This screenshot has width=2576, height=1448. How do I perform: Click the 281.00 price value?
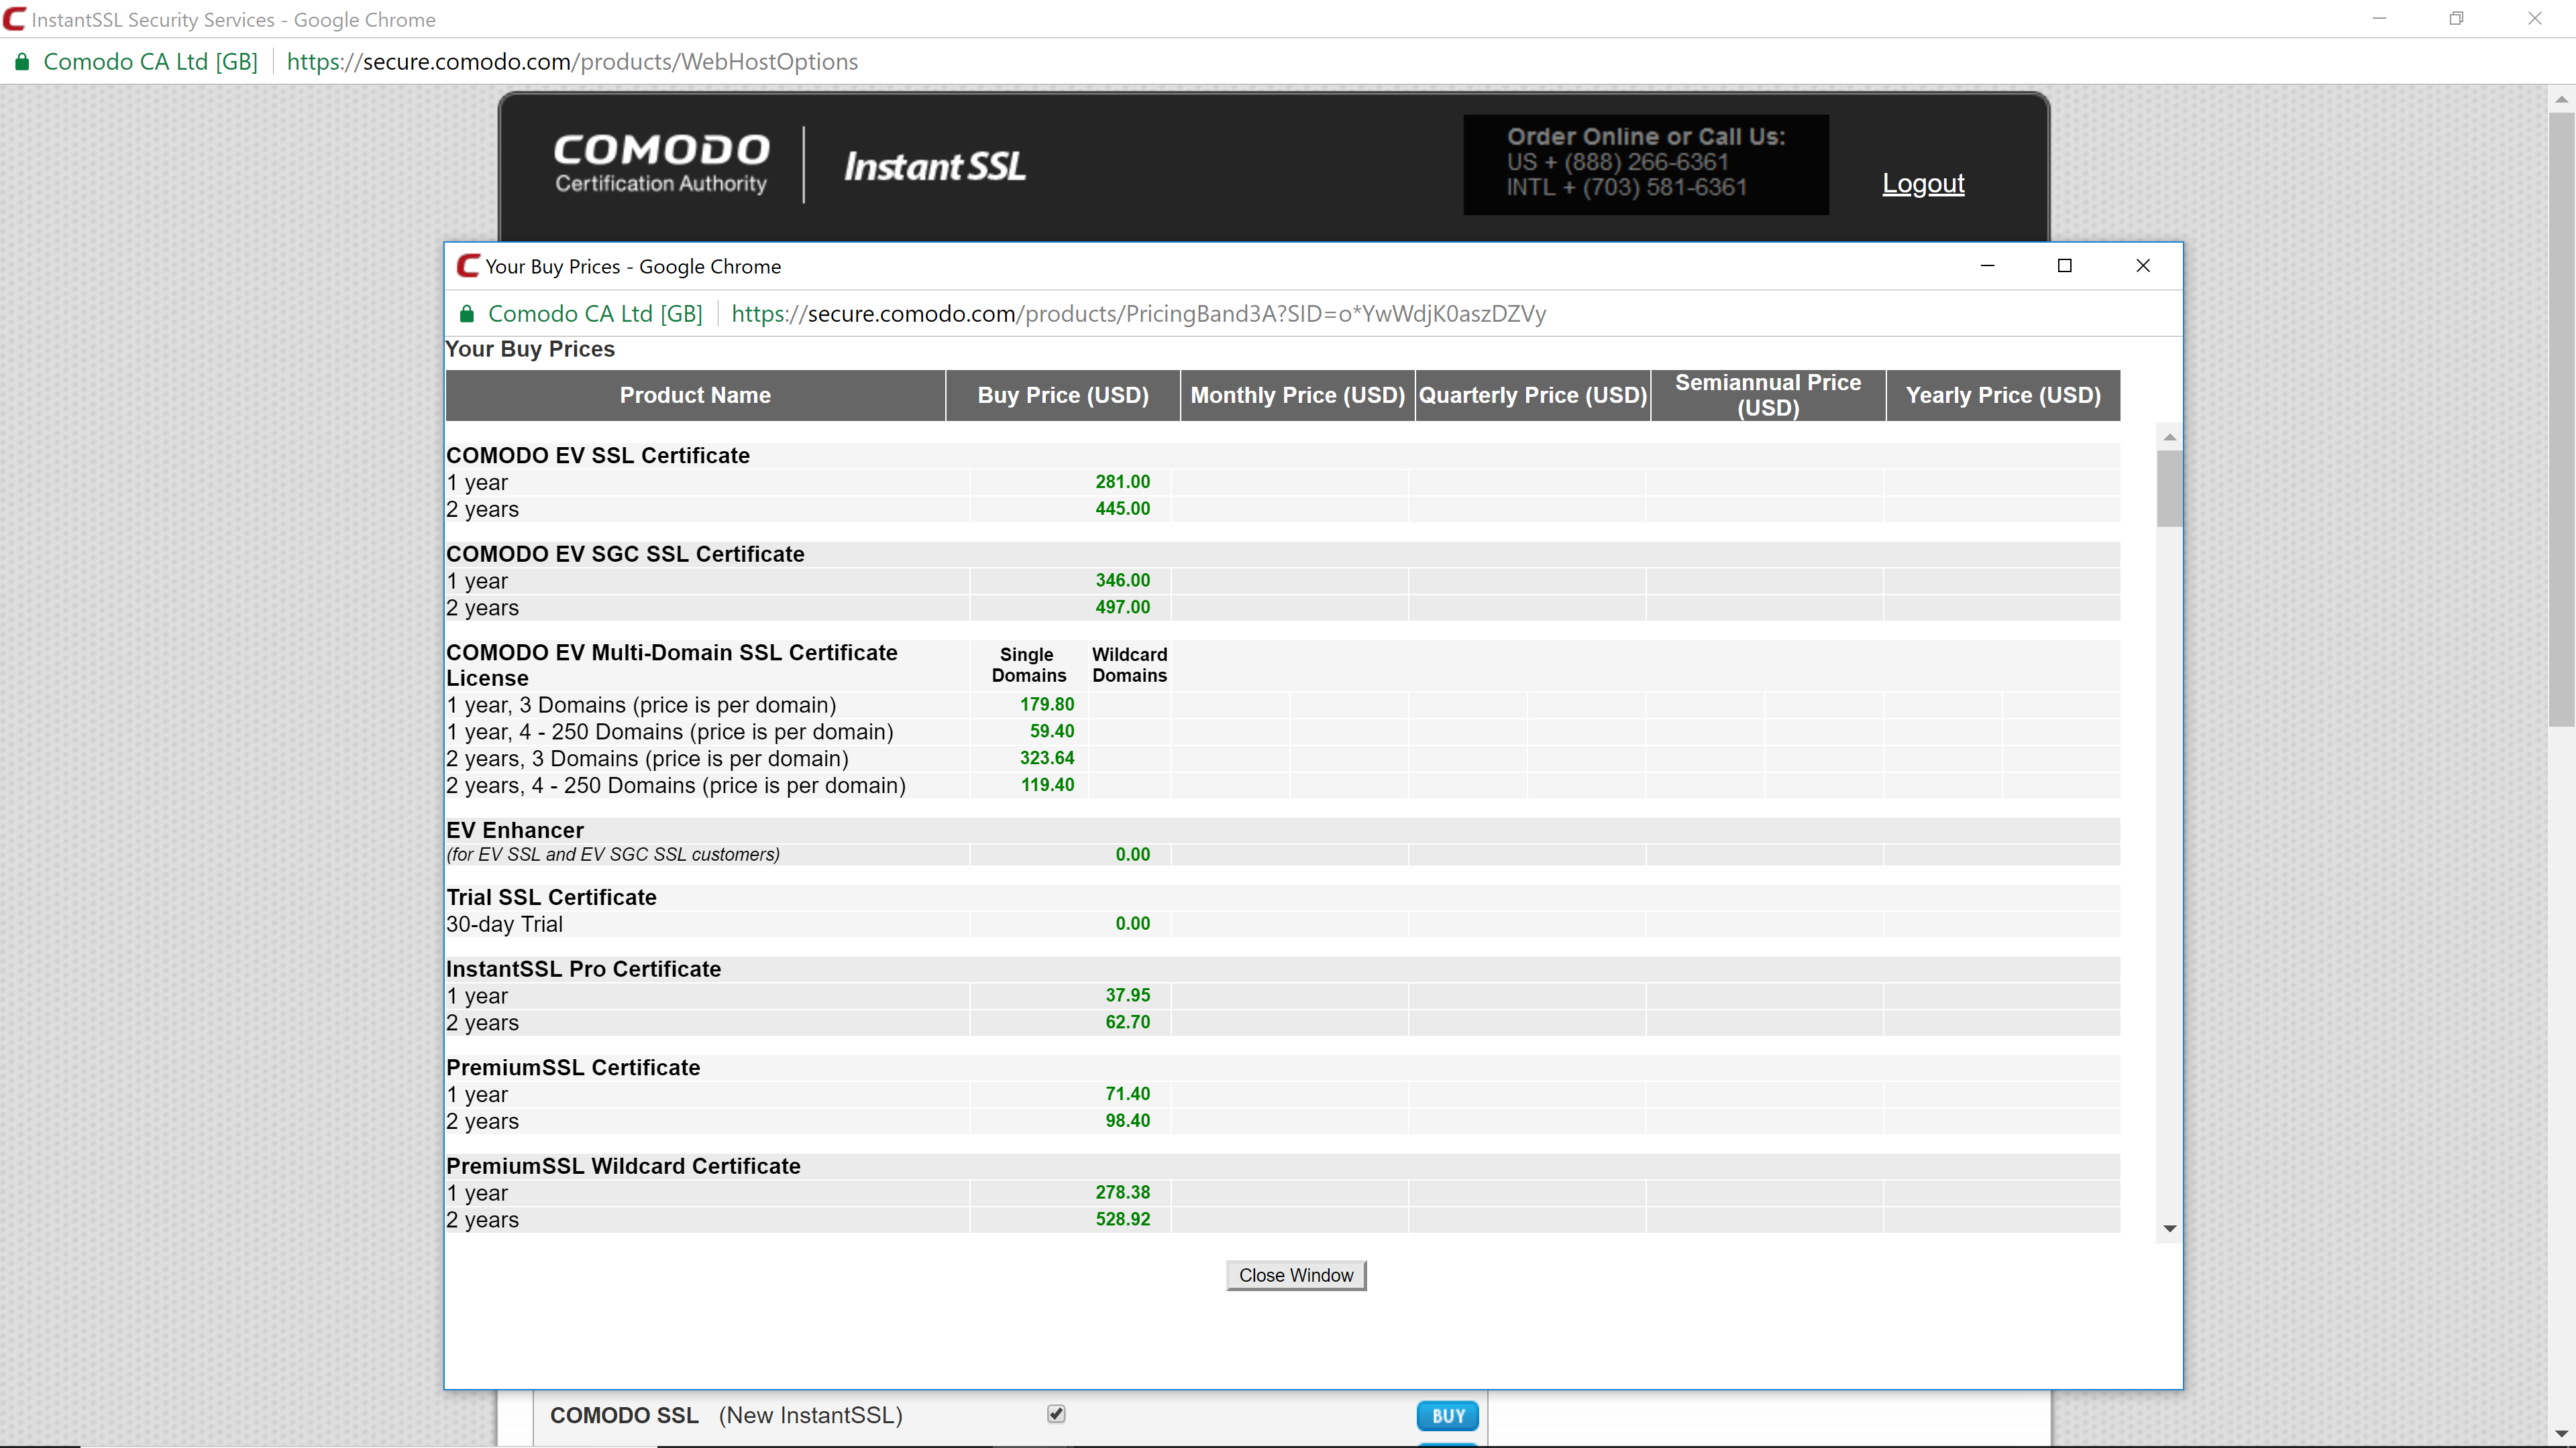pos(1122,482)
